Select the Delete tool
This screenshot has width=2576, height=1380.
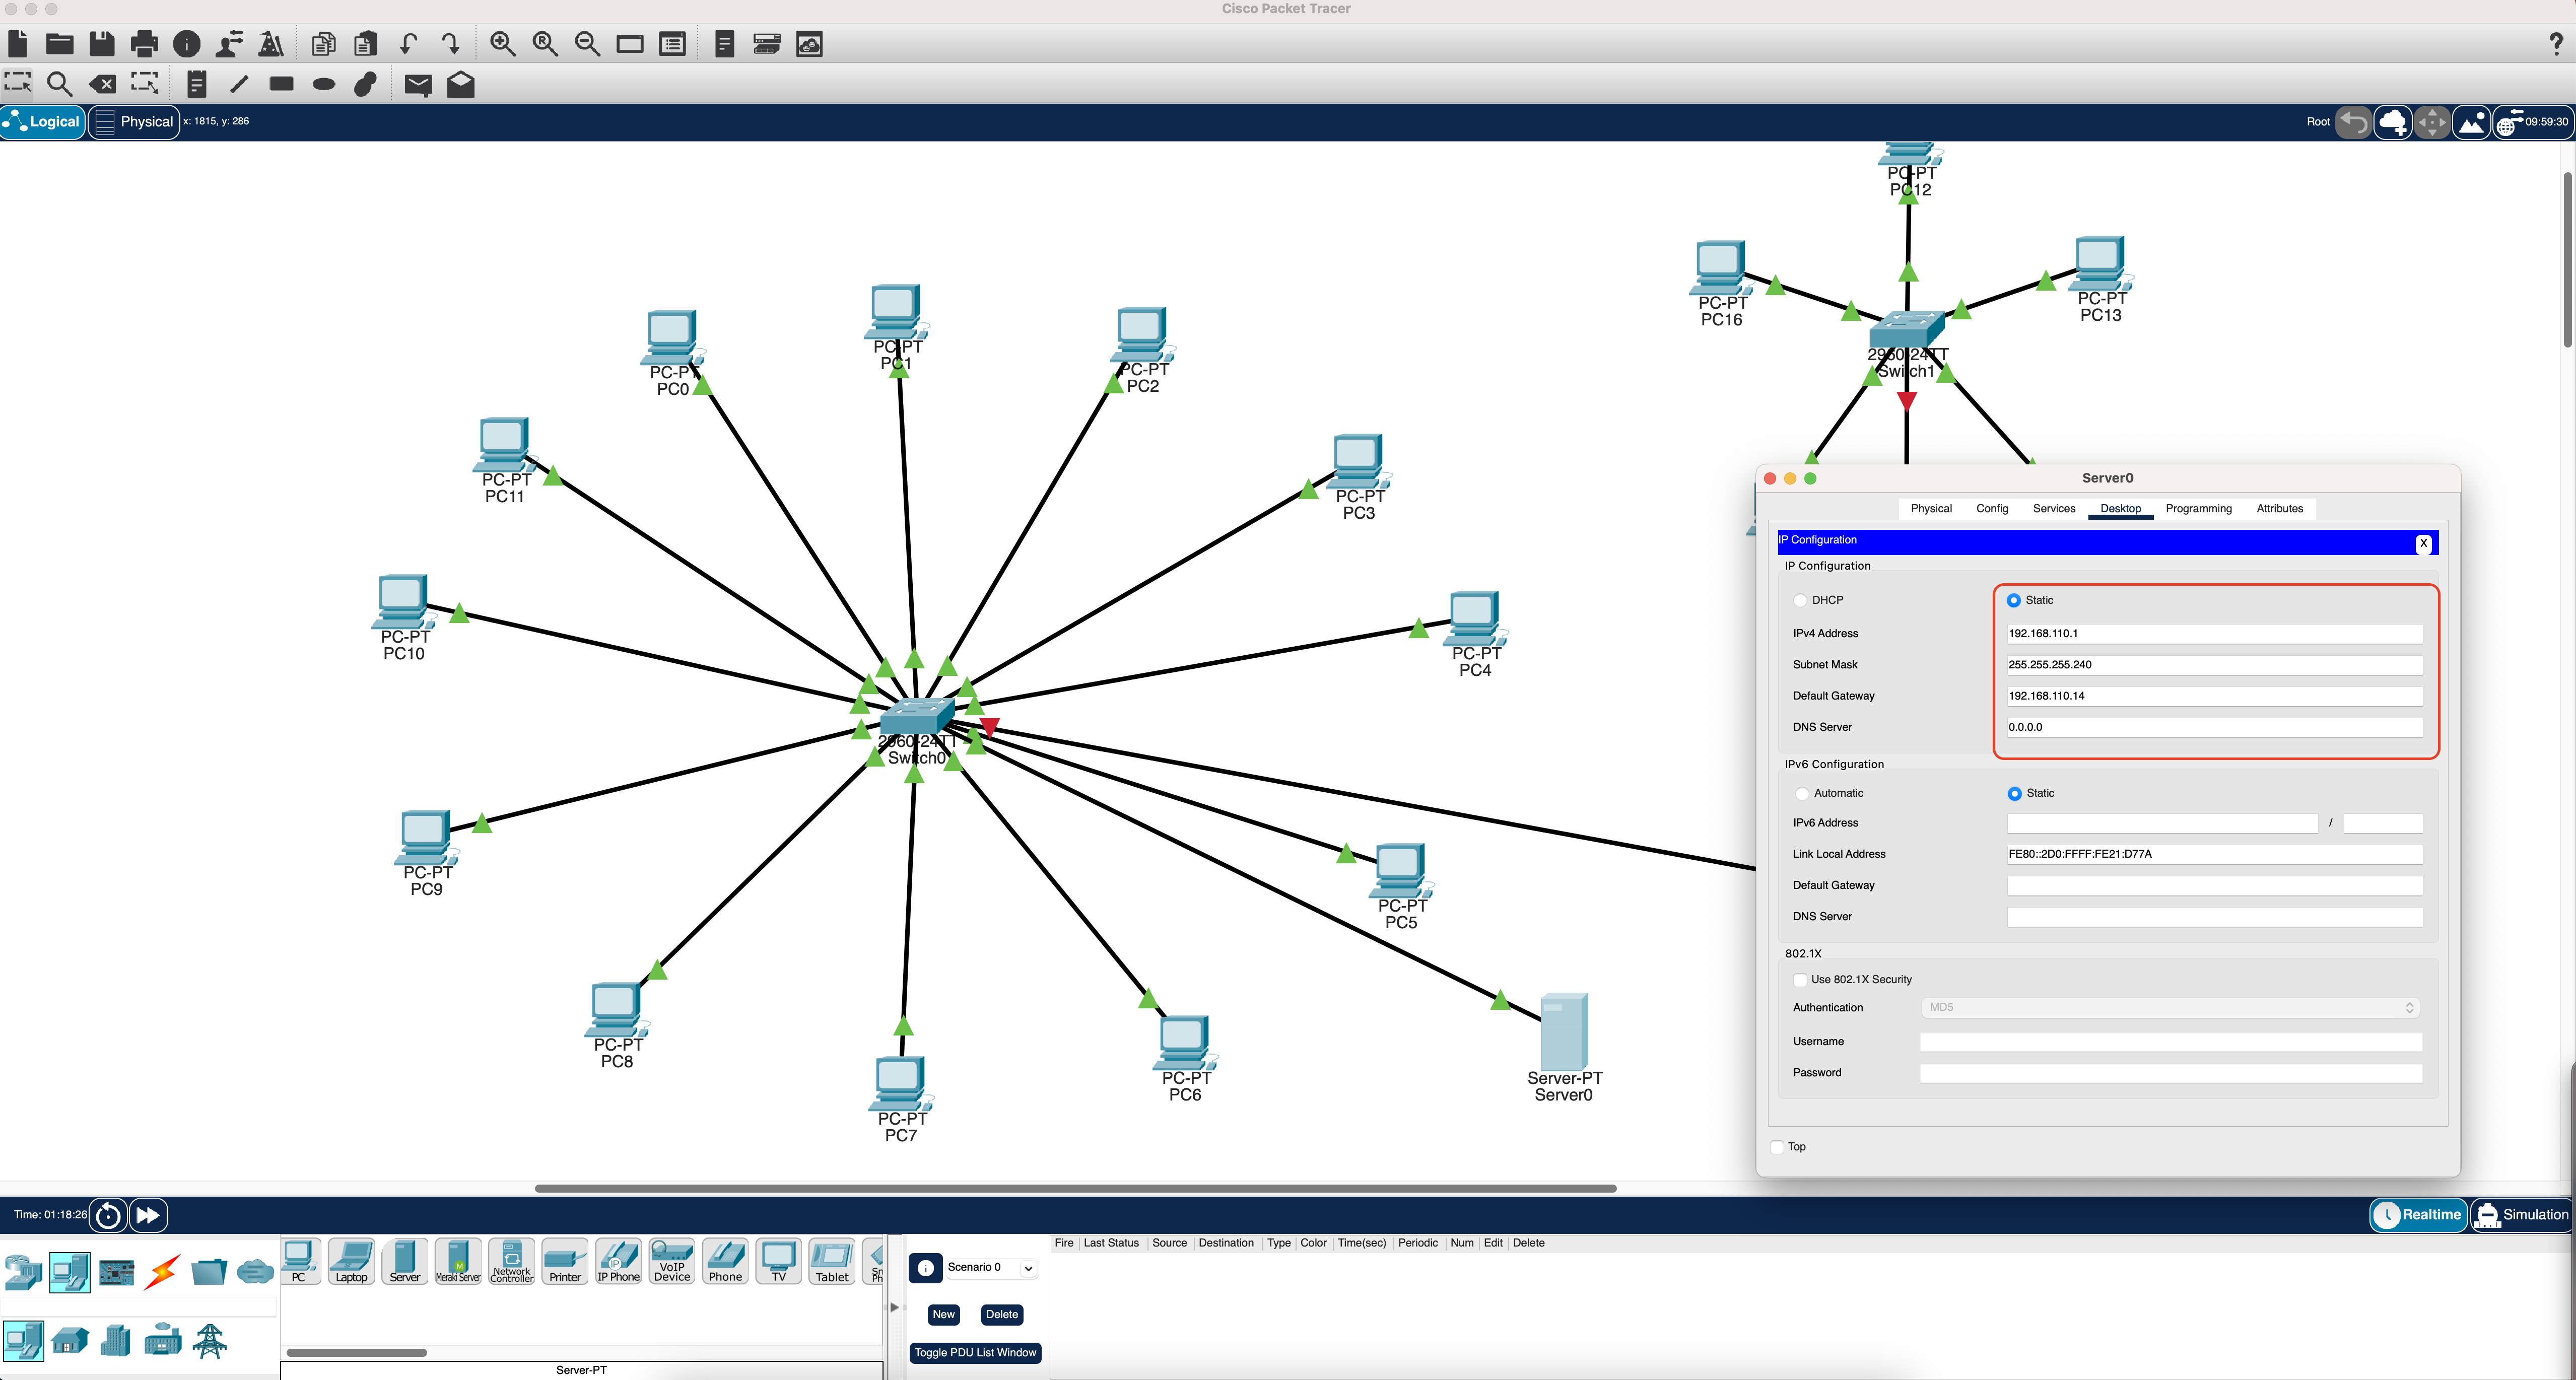103,84
